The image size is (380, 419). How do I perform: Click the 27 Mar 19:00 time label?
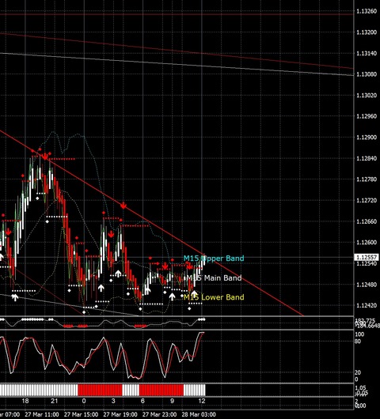click(x=120, y=414)
